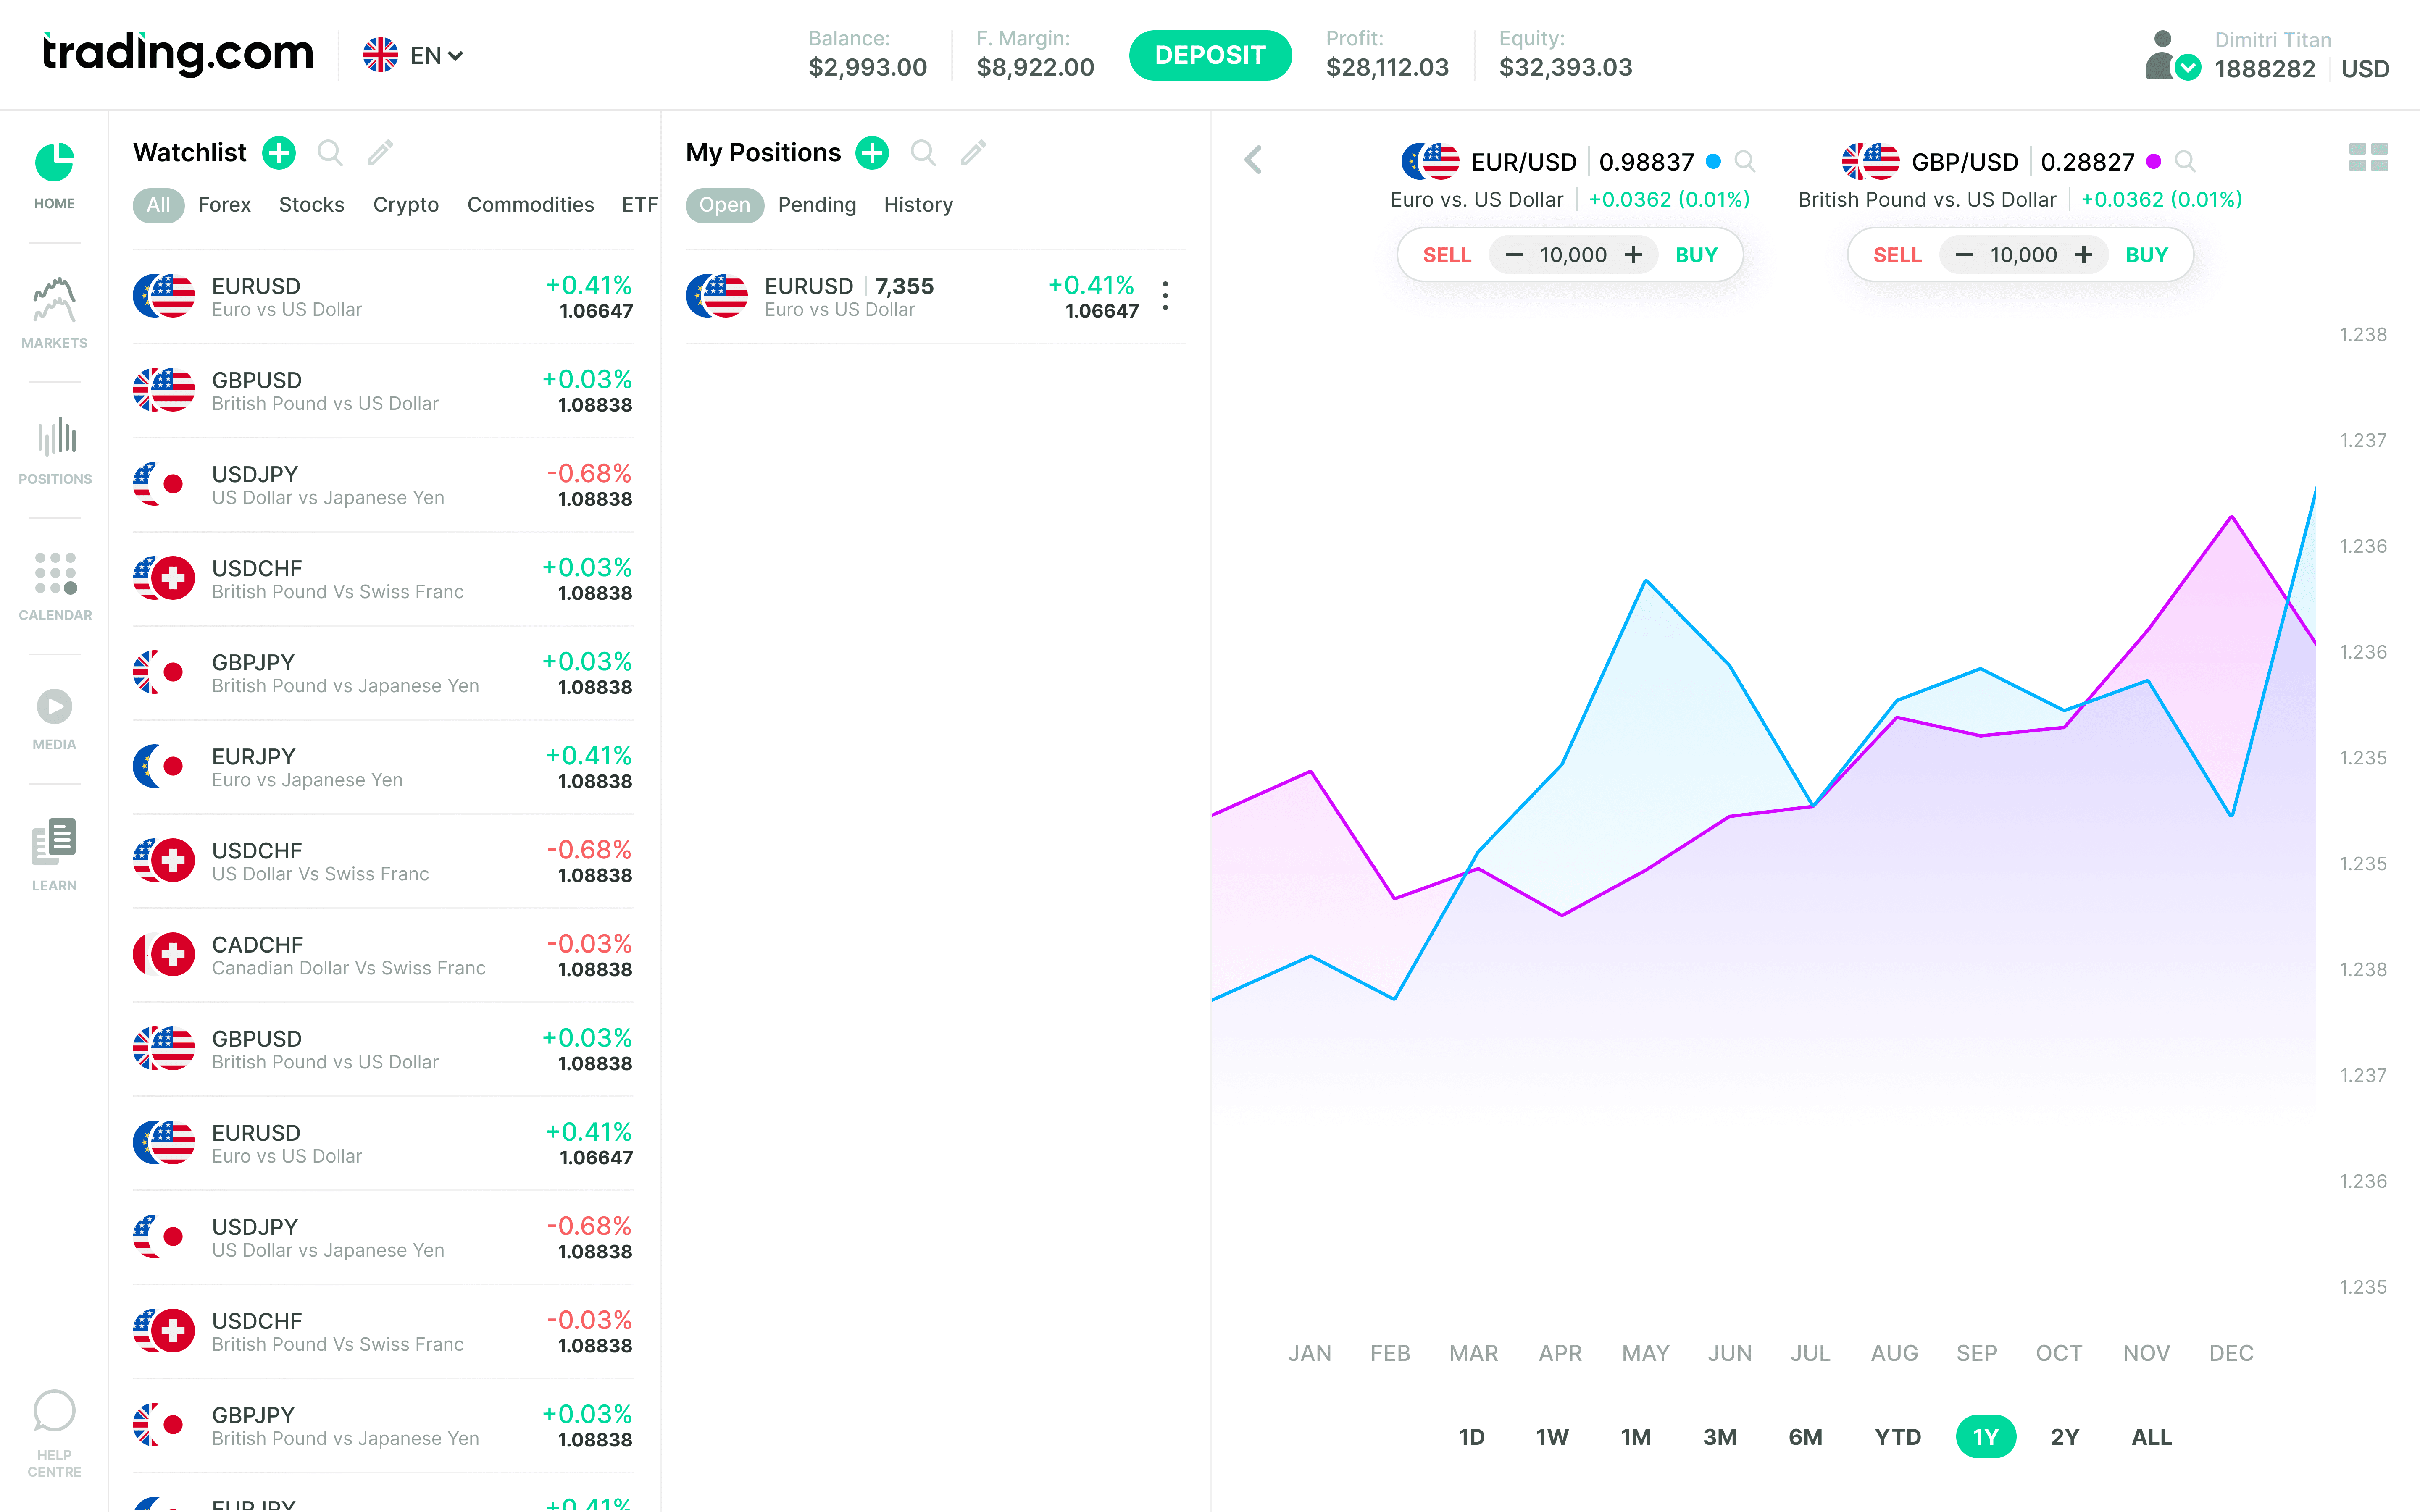2420x1512 pixels.
Task: Open the Markets sidebar icon
Action: (x=54, y=300)
